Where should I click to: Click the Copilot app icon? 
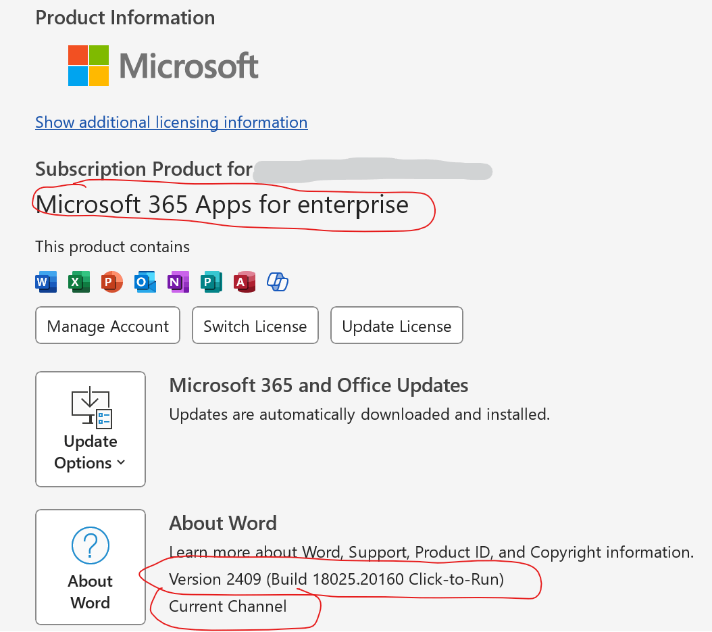(x=278, y=282)
